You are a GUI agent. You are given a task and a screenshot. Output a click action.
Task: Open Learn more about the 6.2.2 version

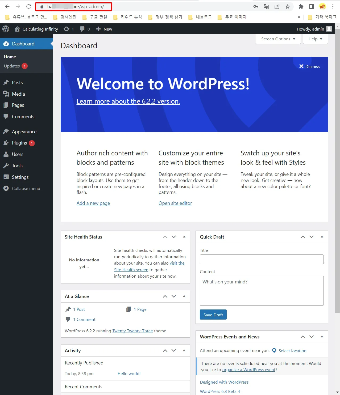(128, 101)
